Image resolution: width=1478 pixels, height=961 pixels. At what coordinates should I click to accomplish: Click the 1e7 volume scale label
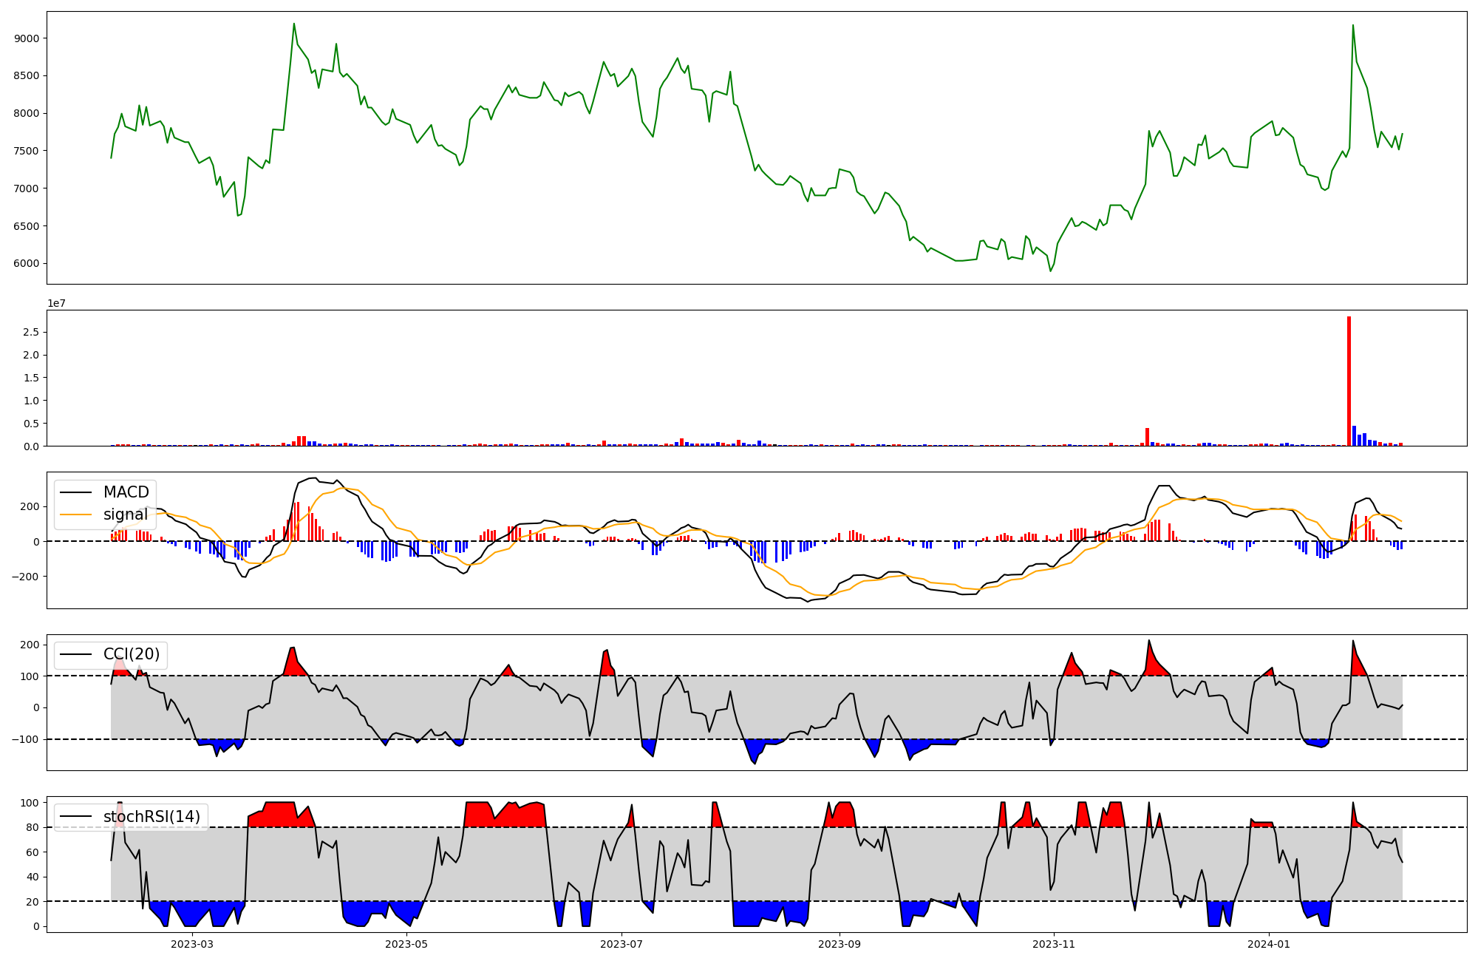[56, 304]
